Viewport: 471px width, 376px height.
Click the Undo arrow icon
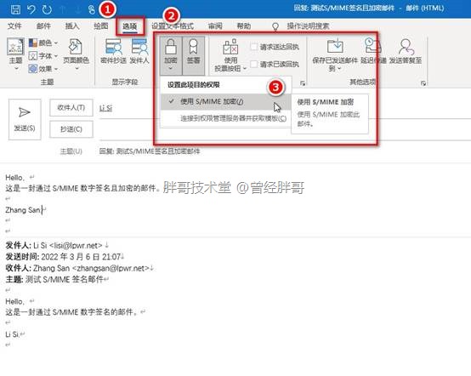(31, 9)
